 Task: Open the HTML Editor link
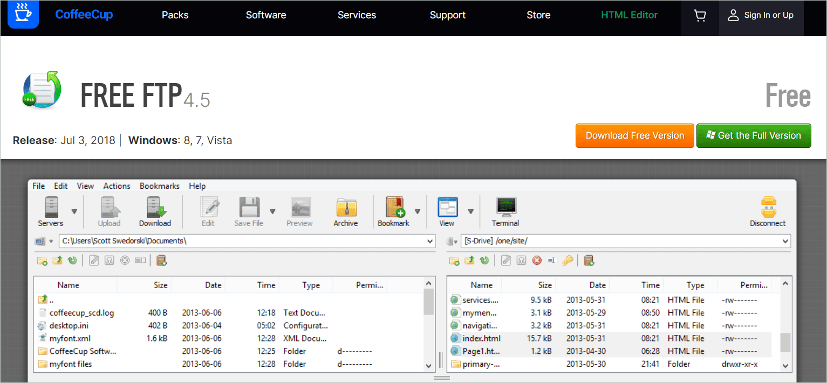tap(630, 15)
